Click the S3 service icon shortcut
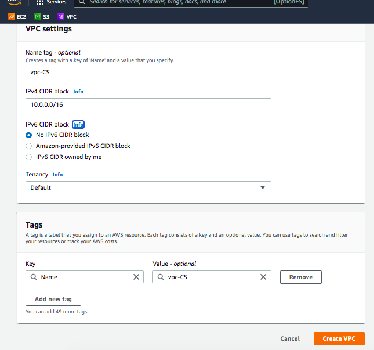Viewport: 374px width, 350px height. click(38, 17)
